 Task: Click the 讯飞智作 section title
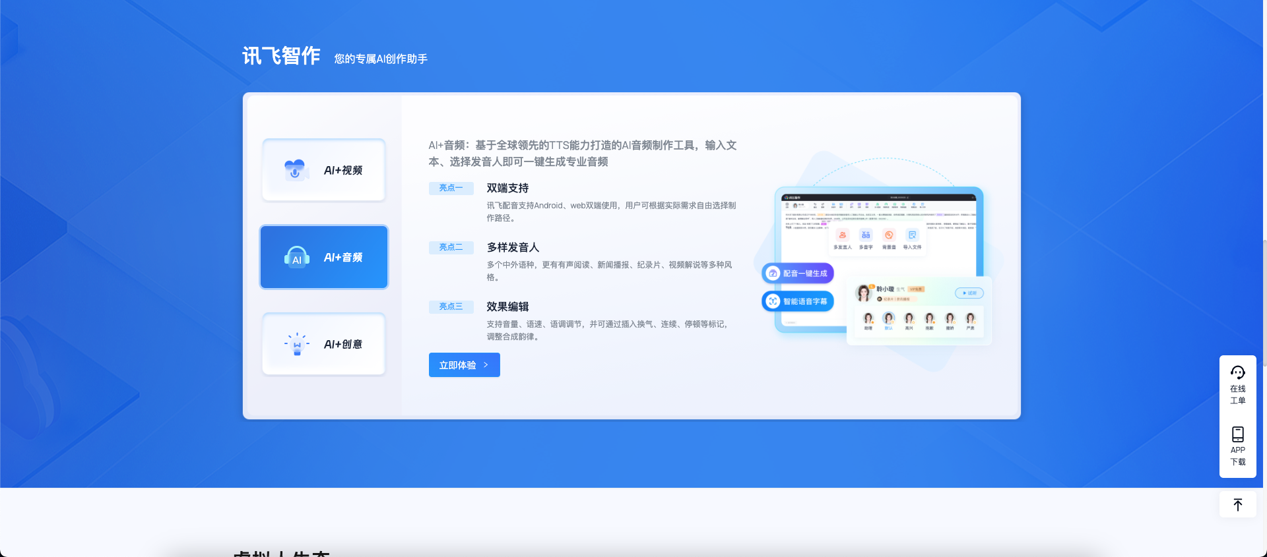[281, 56]
